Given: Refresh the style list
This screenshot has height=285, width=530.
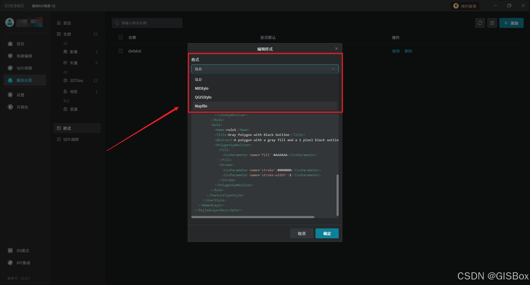Looking at the screenshot, I should (480, 23).
